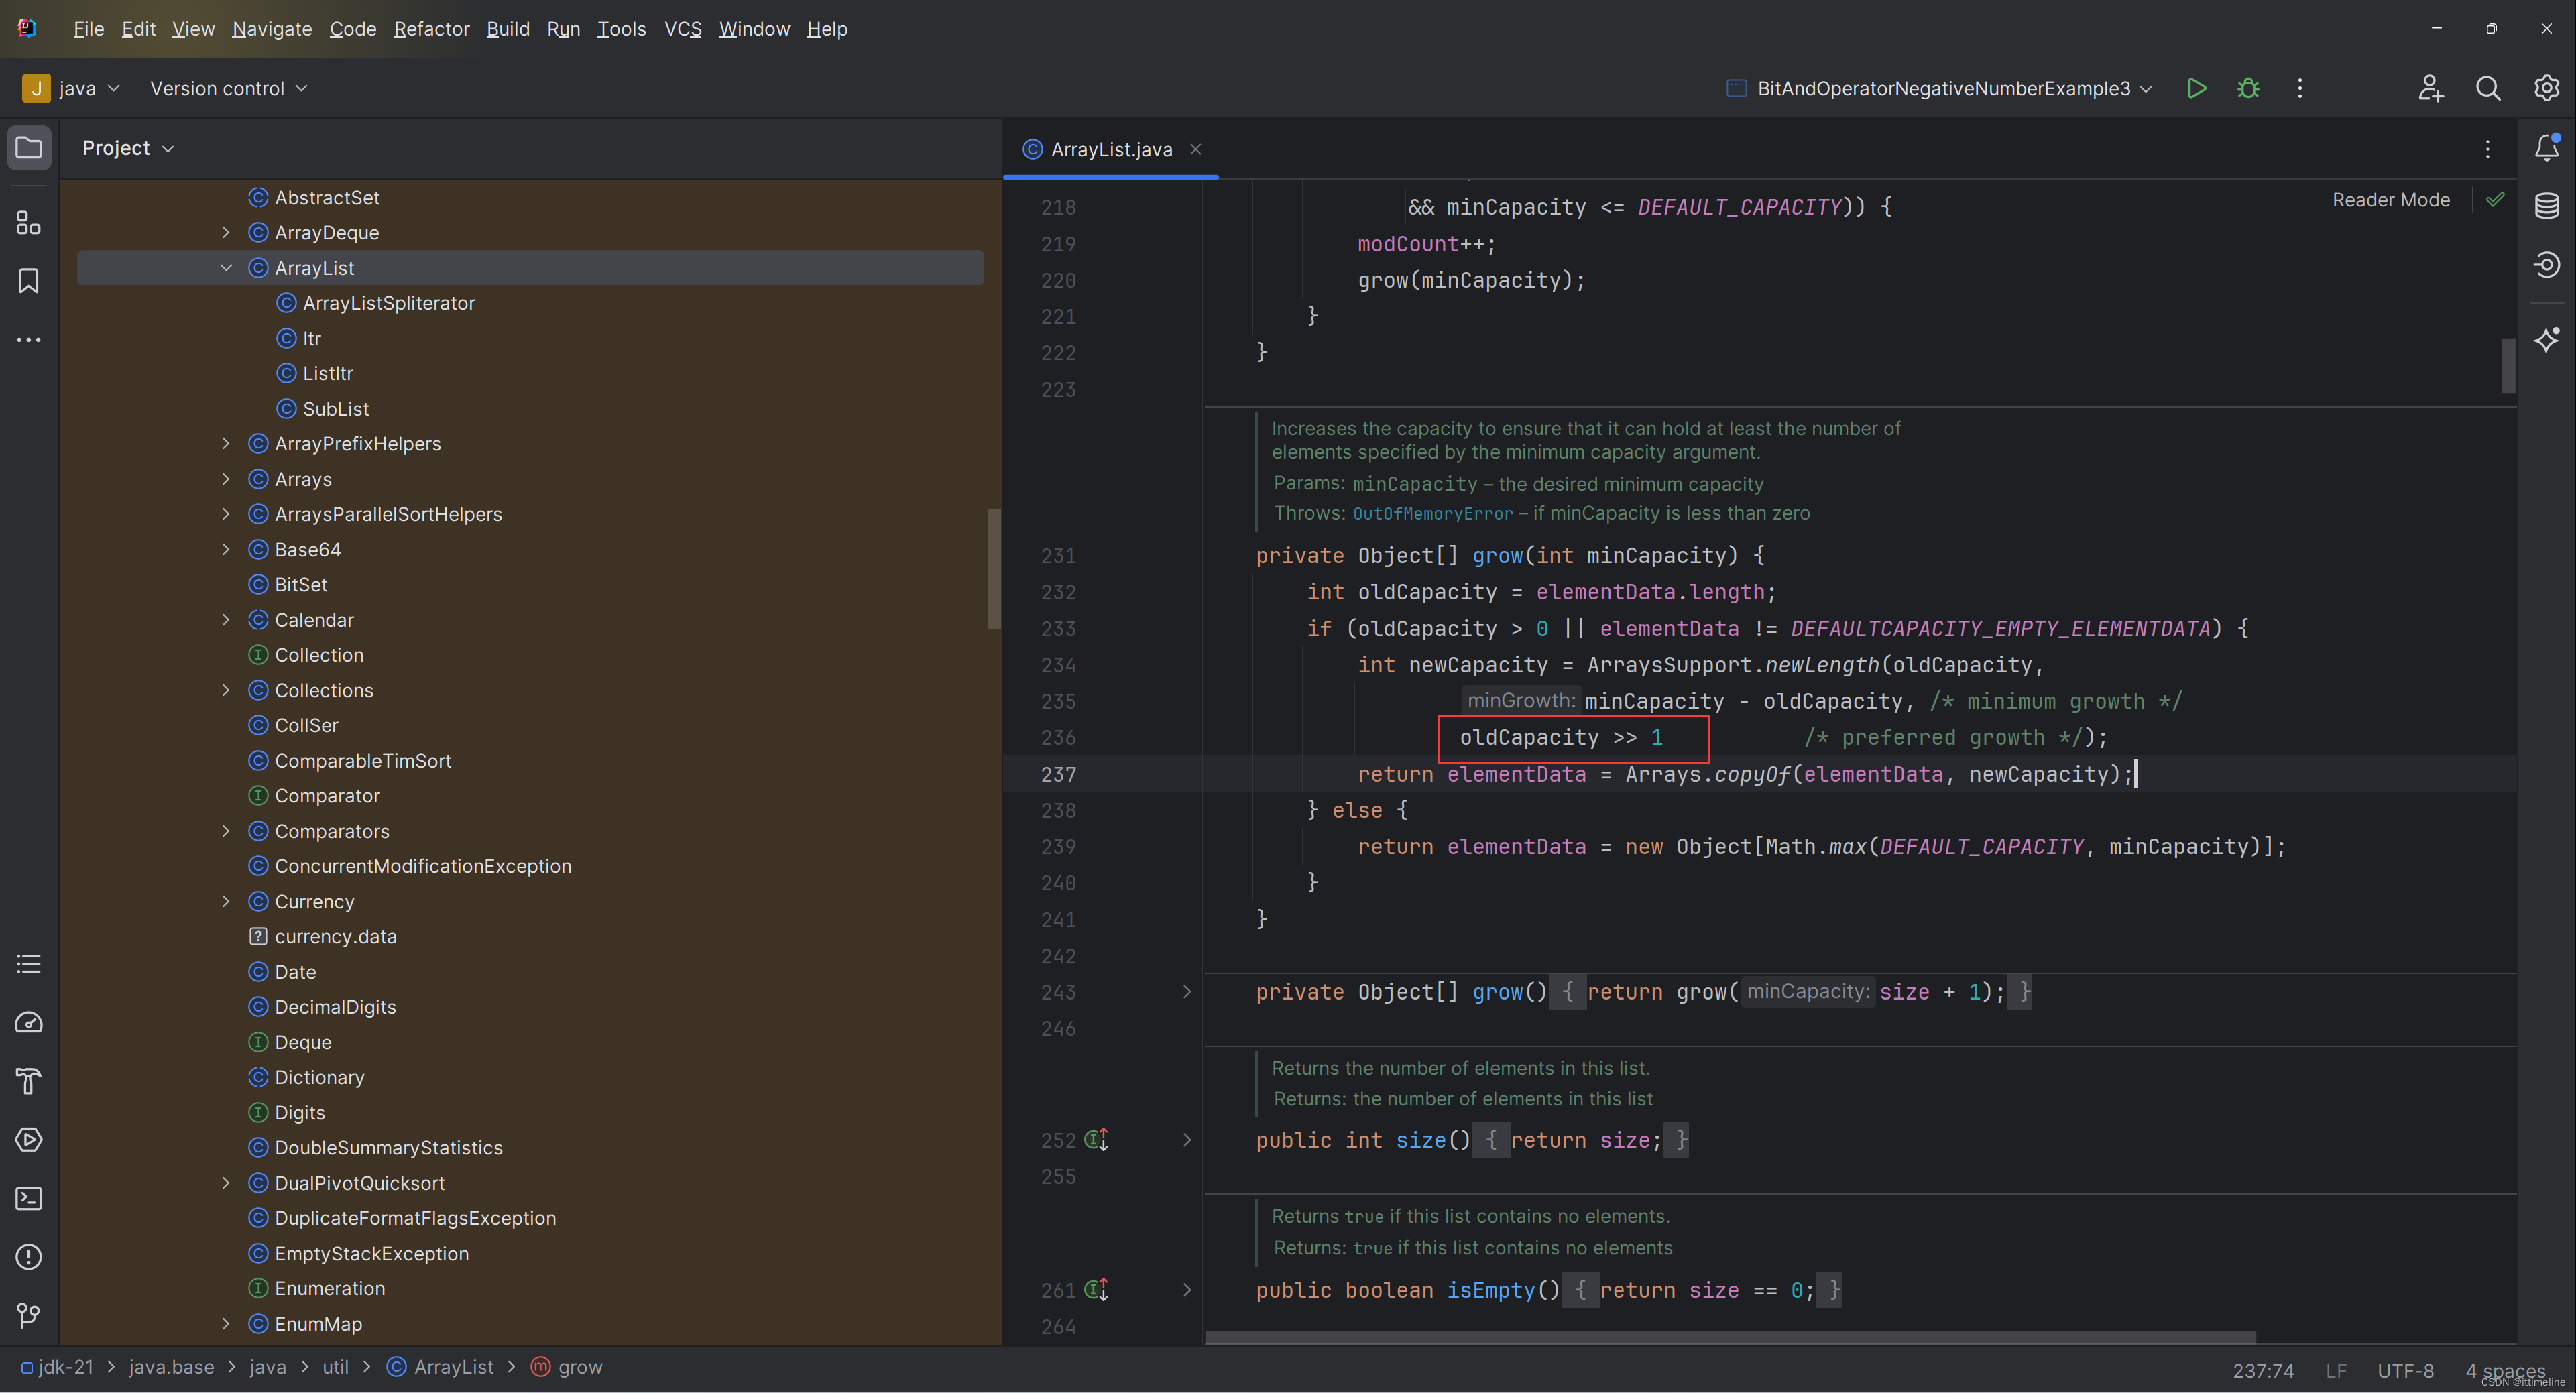This screenshot has width=2576, height=1393.
Task: Close the ArrayList.java tab
Action: pos(1195,149)
